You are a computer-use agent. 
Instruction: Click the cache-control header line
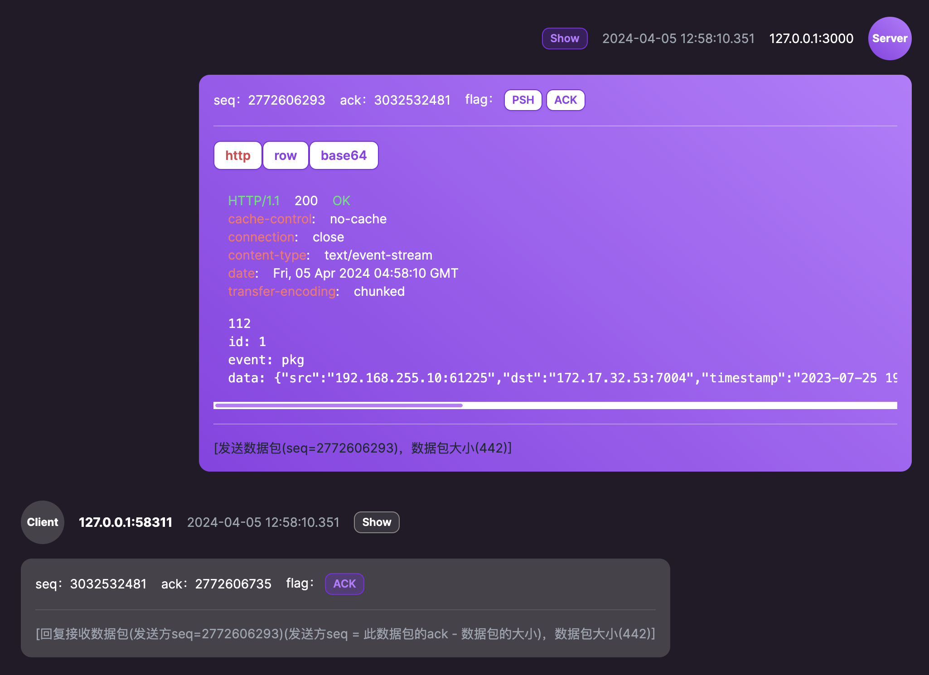point(307,219)
